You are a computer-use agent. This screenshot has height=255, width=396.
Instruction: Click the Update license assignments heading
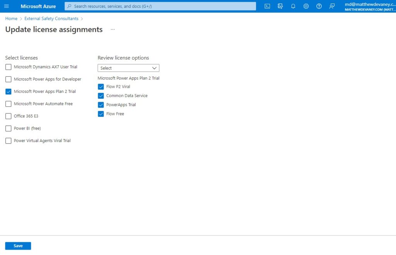click(54, 29)
